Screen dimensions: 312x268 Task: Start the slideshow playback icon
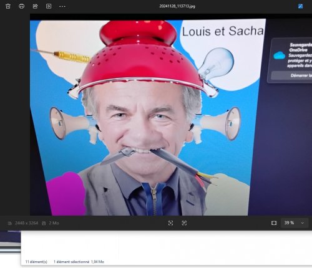49,6
